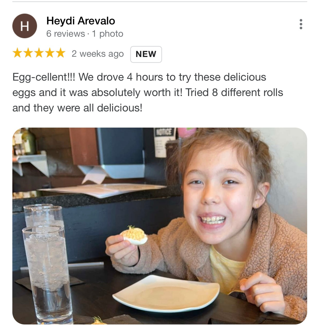The height and width of the screenshot is (335, 310).
Task: Click the deviled egg in the photo
Action: click(x=134, y=235)
